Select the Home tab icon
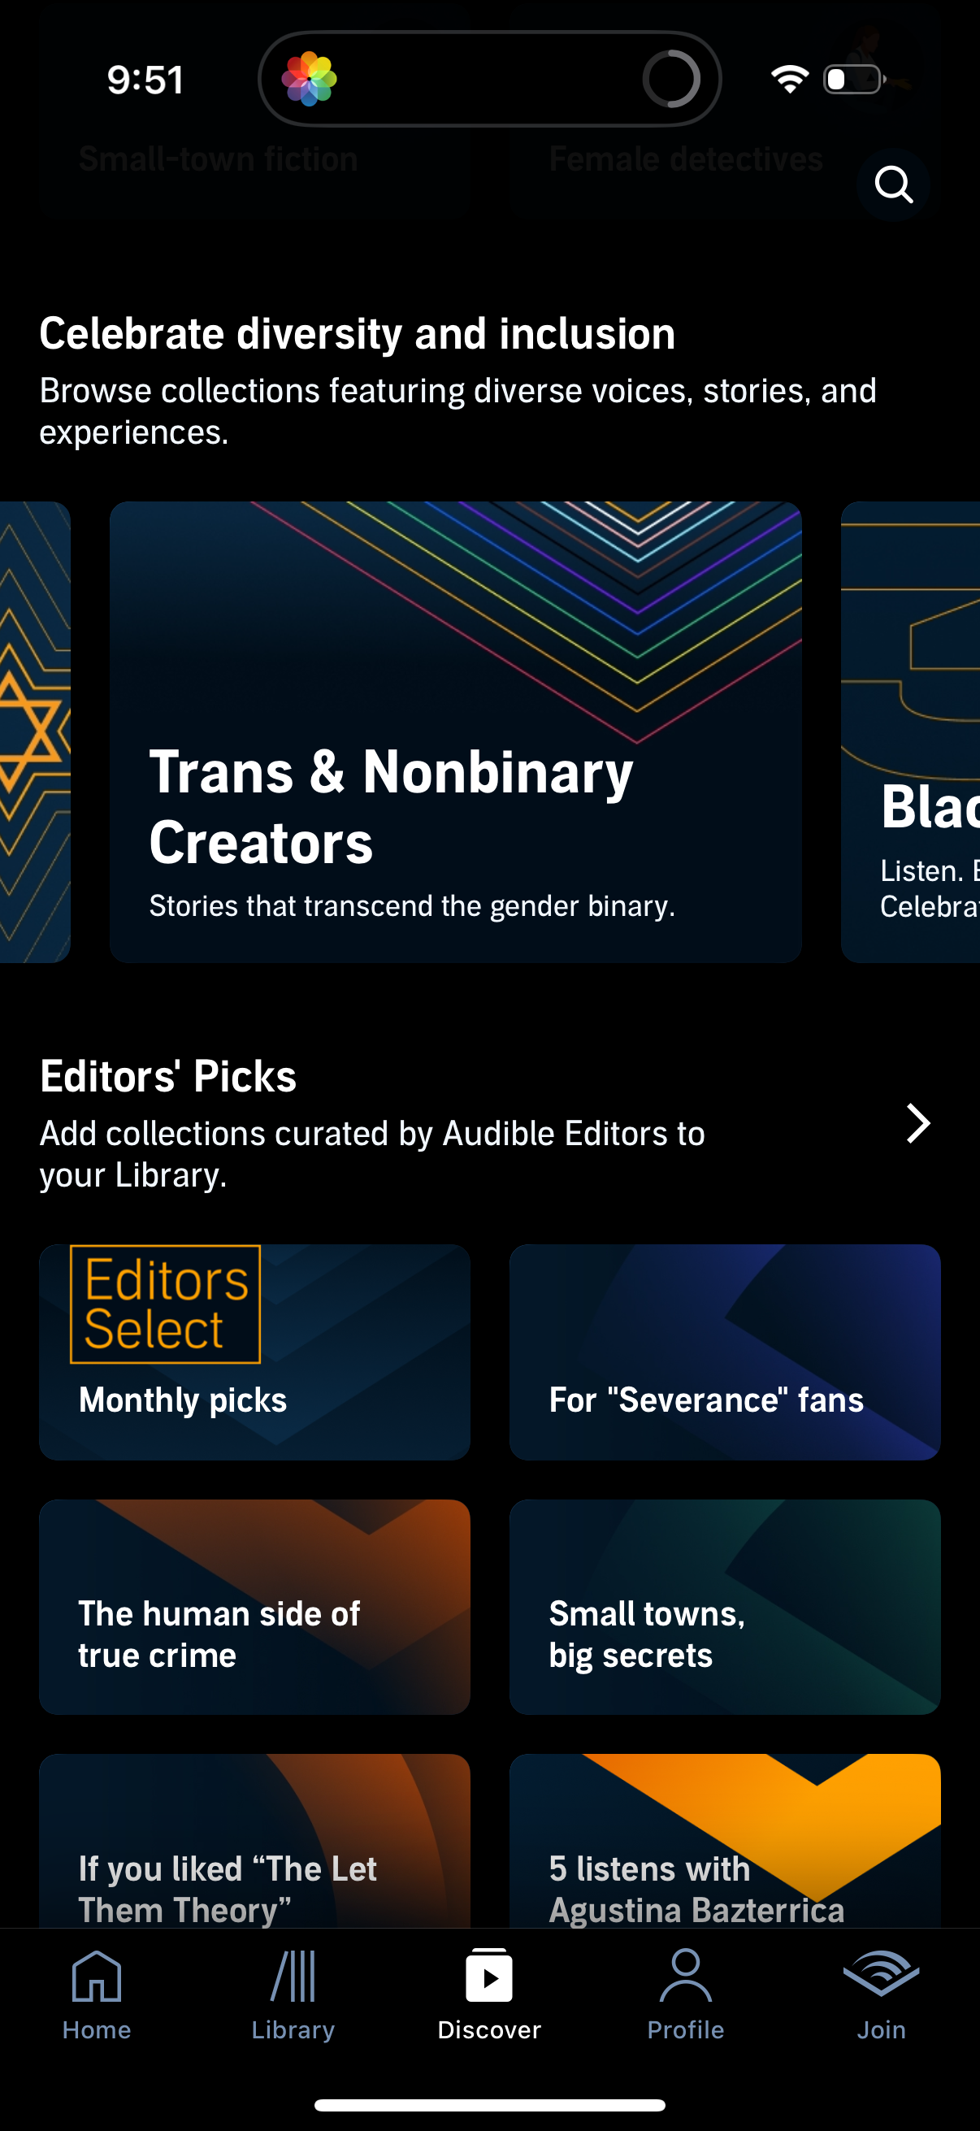This screenshot has height=2131, width=980. [98, 1982]
